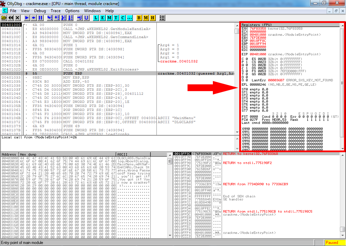The height and width of the screenshot is (246, 346).
Task: Show Executable modules (E) icon
Action: coord(103,18)
